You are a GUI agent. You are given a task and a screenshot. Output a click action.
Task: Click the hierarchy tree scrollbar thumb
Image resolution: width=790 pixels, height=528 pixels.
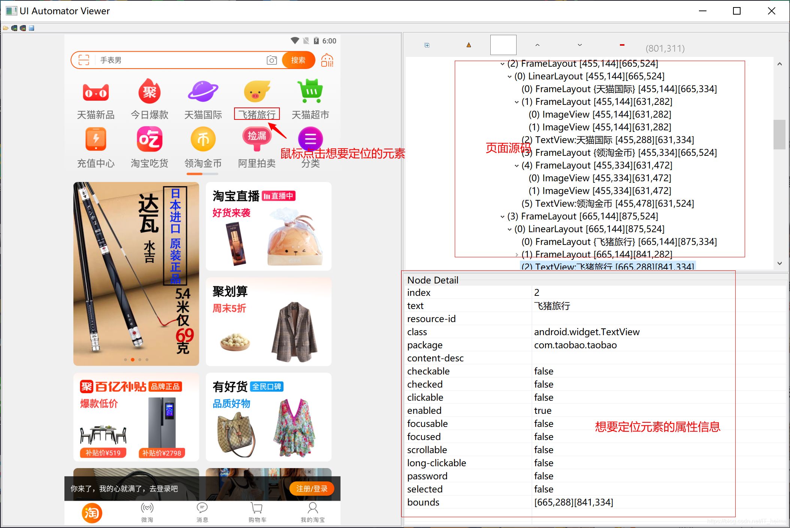pyautogui.click(x=780, y=134)
